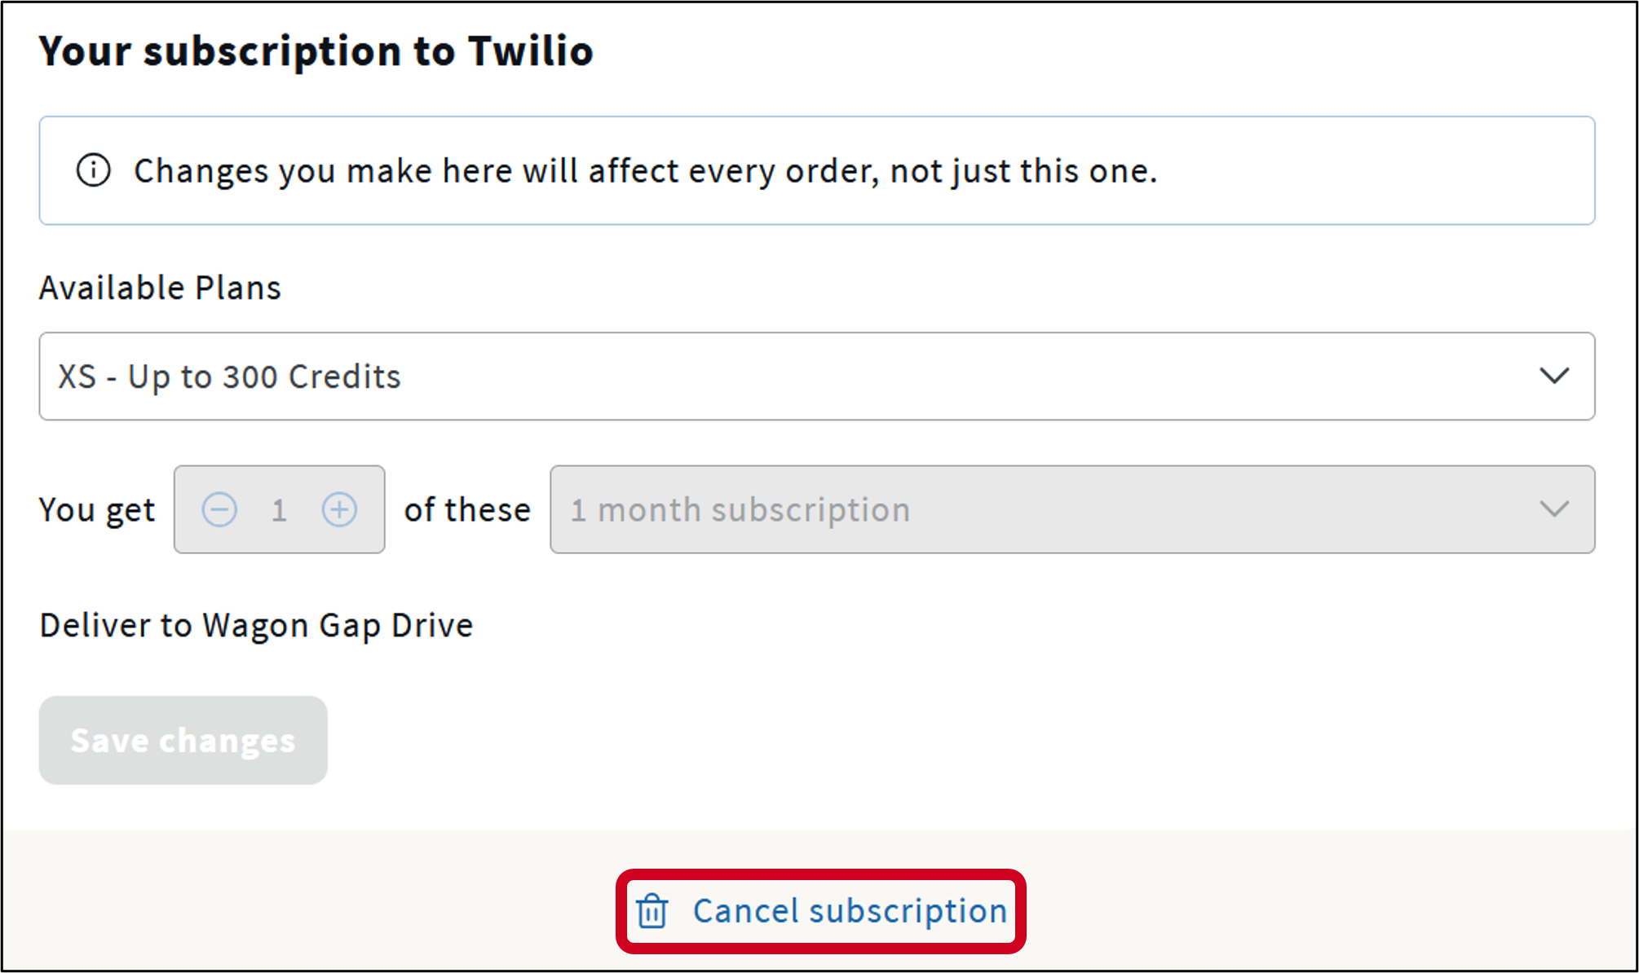Click the plus icon to increase quantity
Viewport: 1639px width, 973px height.
tap(339, 509)
